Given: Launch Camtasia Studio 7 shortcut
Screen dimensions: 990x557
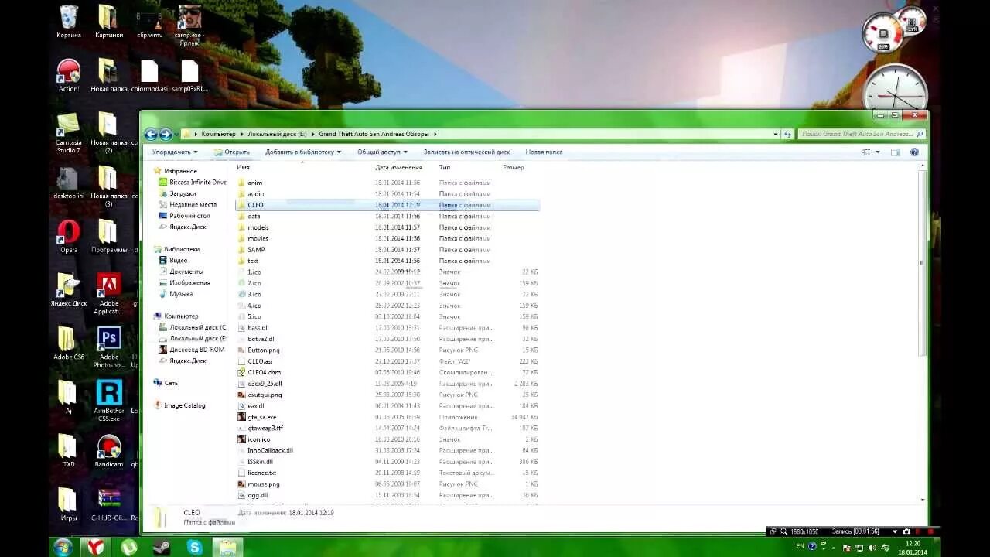Looking at the screenshot, I should click(x=68, y=132).
